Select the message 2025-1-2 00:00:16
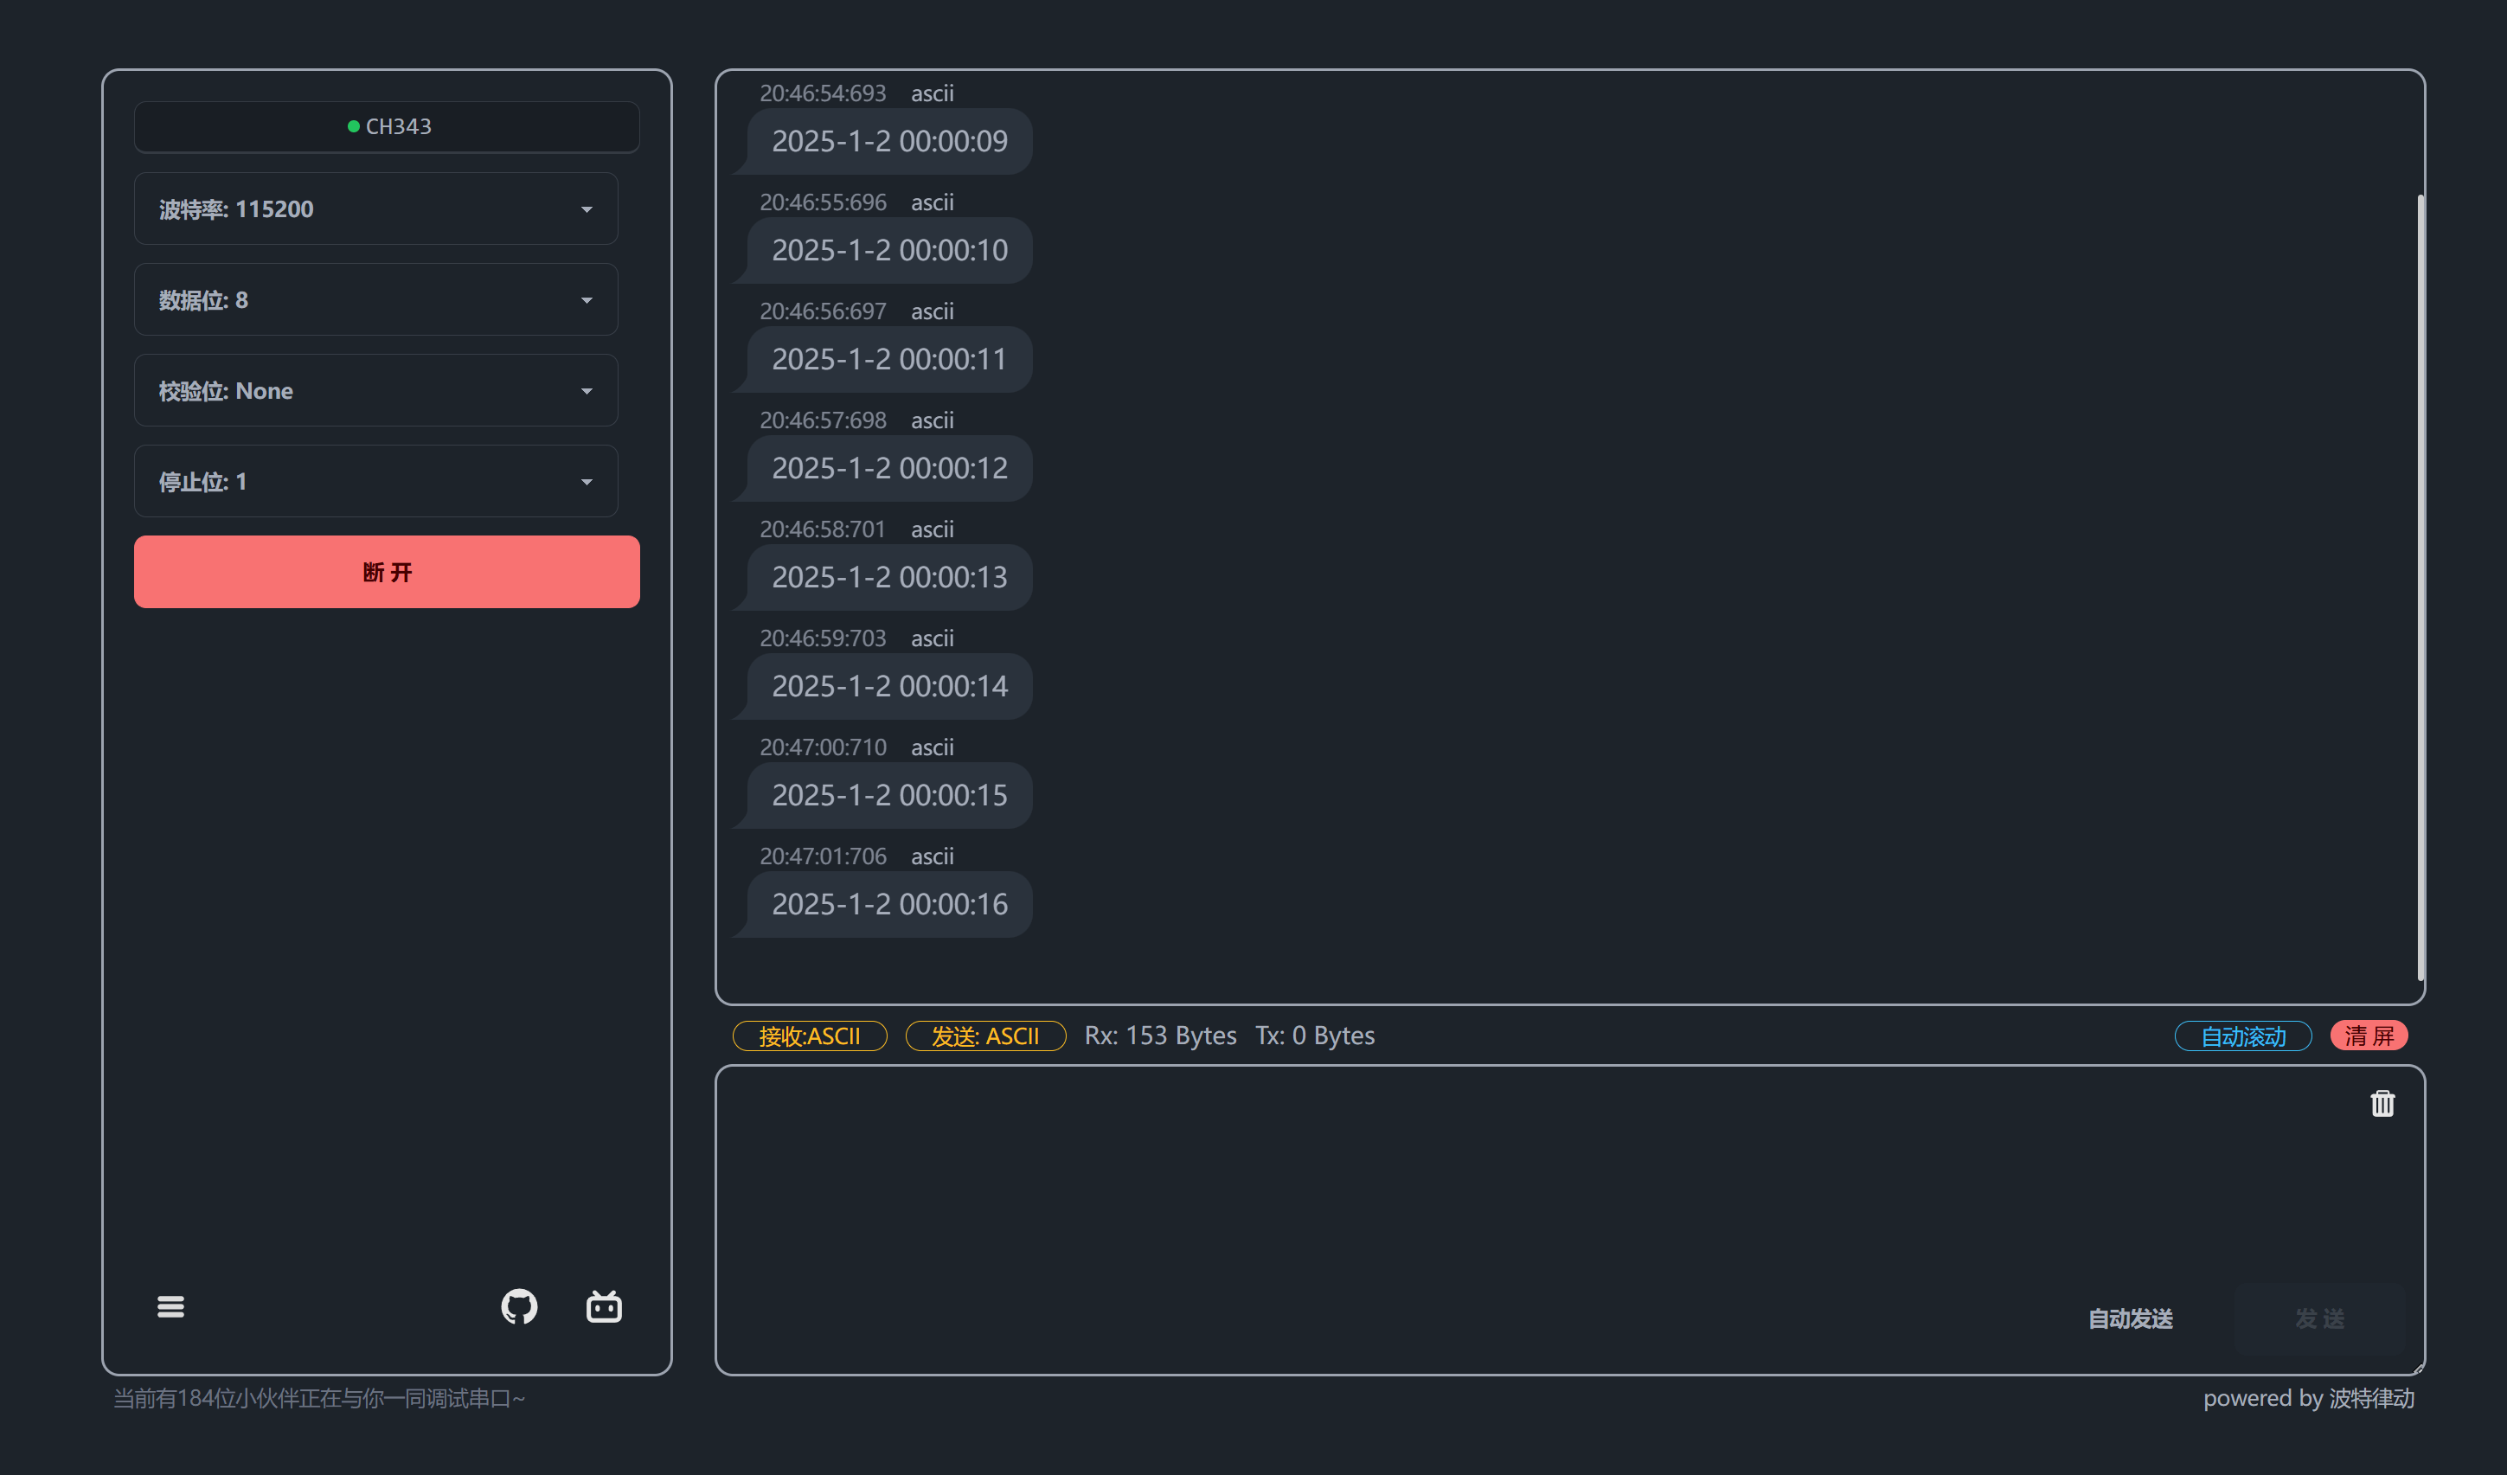 point(889,904)
